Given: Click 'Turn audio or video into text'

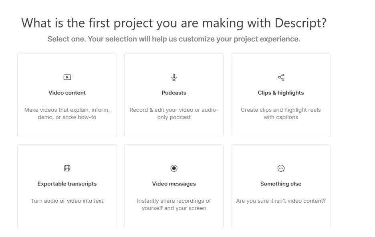Looking at the screenshot, I should pyautogui.click(x=67, y=201).
